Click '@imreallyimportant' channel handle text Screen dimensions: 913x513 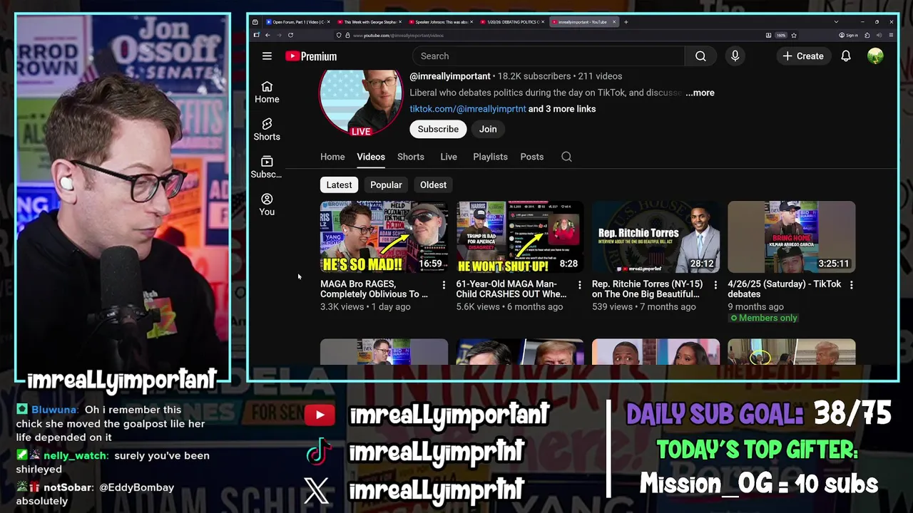point(450,76)
